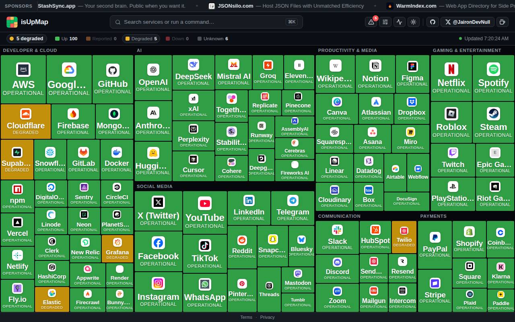Click the Netflix N icon
This screenshot has height=322, width=515.
(451, 69)
